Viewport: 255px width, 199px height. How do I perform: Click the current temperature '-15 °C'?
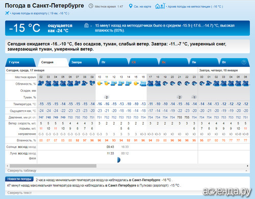(x=24, y=28)
